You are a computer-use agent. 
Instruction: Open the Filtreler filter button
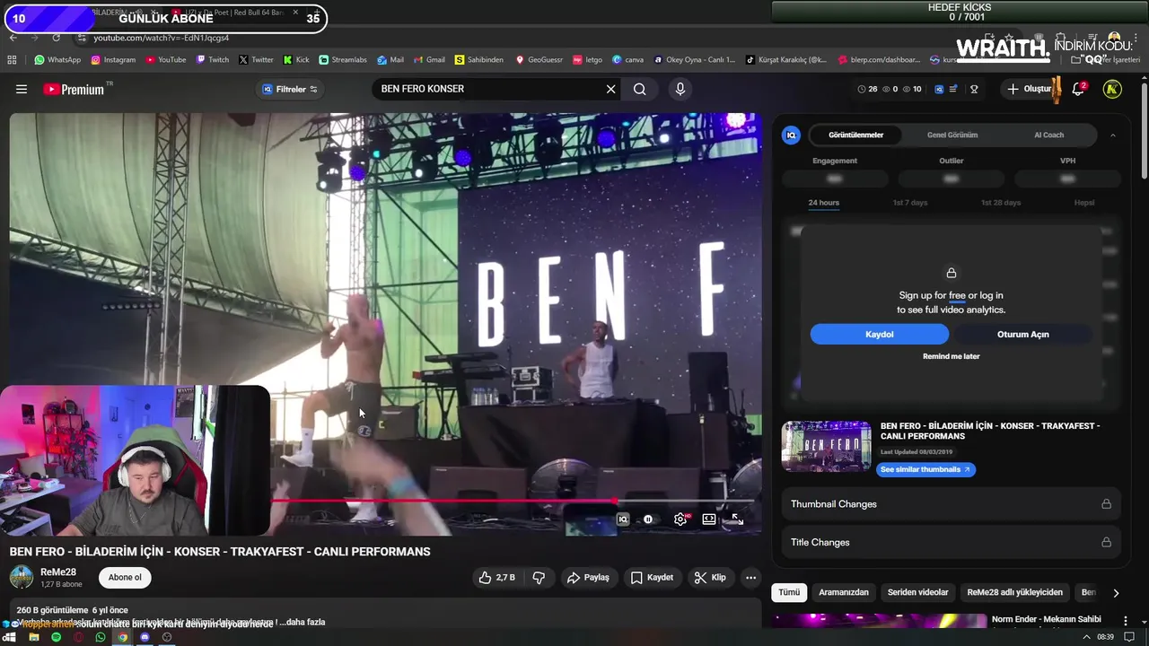[x=290, y=89]
